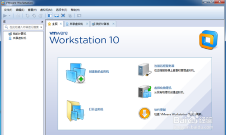The width and height of the screenshot is (226, 135).
Task: Click the 从现有物理机创建虚拟机 description text
Action: [169, 92]
